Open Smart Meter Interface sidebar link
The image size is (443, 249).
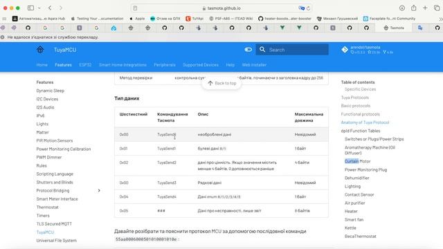click(x=57, y=199)
